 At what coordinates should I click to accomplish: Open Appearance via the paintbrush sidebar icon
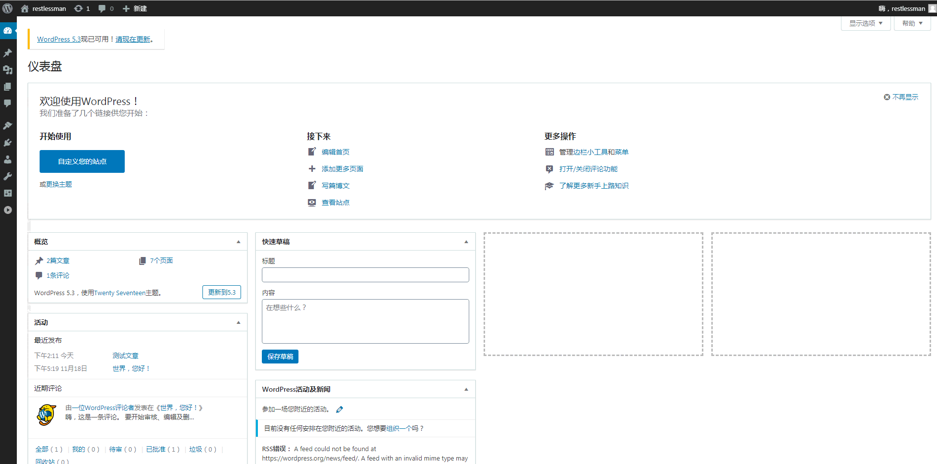(x=8, y=126)
